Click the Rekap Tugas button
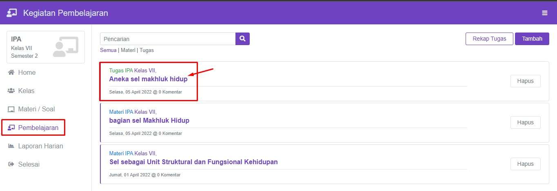This screenshot has width=557, height=191. [x=489, y=39]
